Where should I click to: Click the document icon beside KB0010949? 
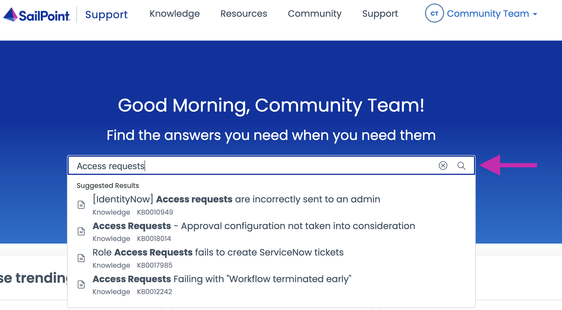(x=81, y=204)
